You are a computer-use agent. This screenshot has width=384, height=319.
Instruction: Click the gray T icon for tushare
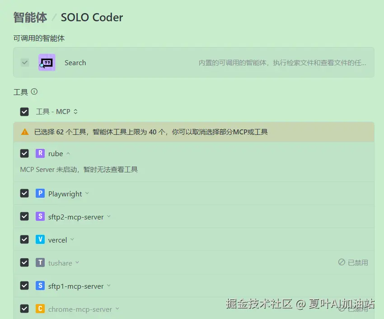click(40, 262)
